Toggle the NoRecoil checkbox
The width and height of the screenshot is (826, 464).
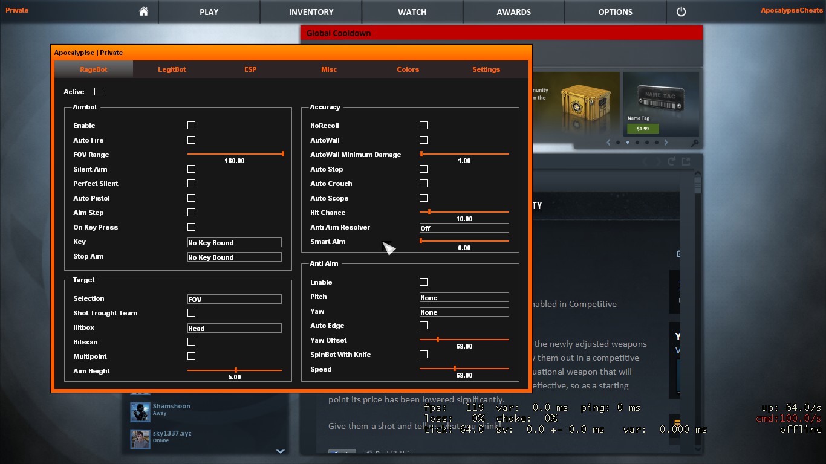[423, 126]
